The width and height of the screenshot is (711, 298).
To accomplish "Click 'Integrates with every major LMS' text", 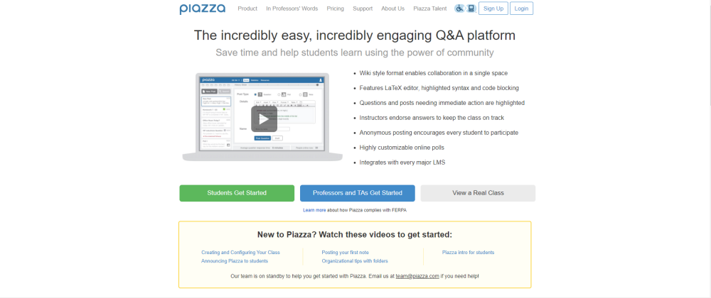I will tap(402, 162).
